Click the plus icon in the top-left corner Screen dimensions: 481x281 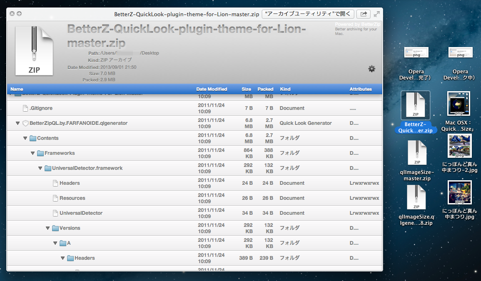point(19,14)
